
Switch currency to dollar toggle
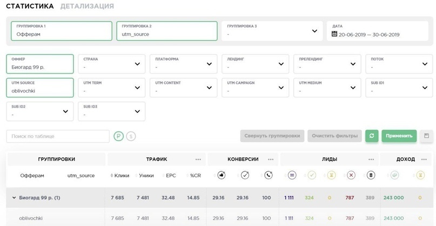point(131,136)
